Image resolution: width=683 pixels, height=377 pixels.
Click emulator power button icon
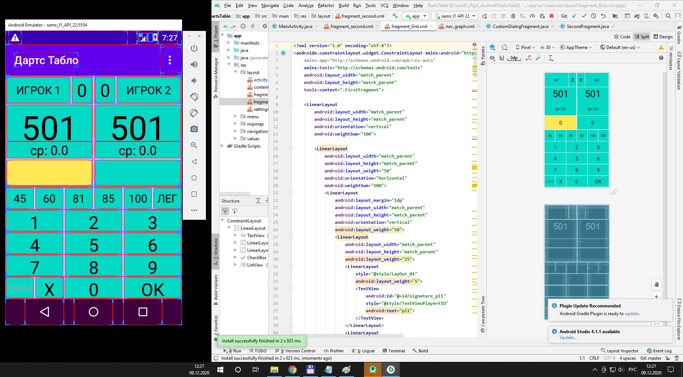pyautogui.click(x=194, y=48)
